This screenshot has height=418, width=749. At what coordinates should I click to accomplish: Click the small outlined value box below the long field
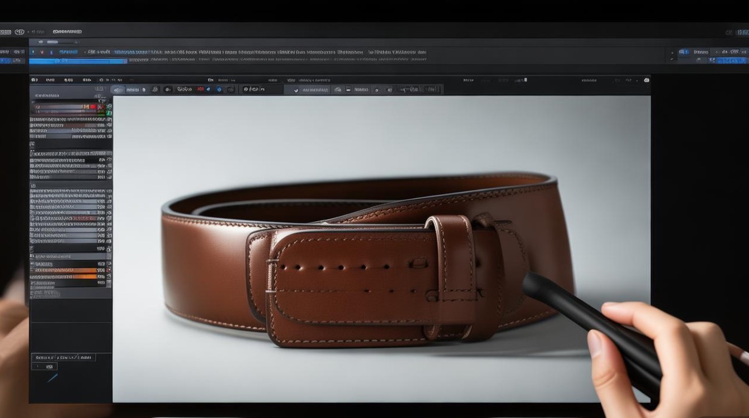pyautogui.click(x=45, y=366)
